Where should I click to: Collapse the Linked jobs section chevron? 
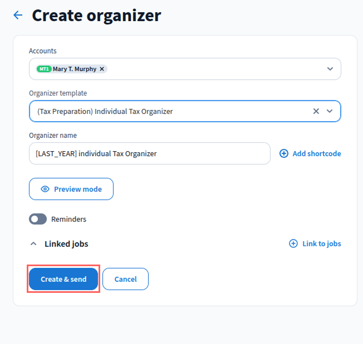[x=33, y=243]
